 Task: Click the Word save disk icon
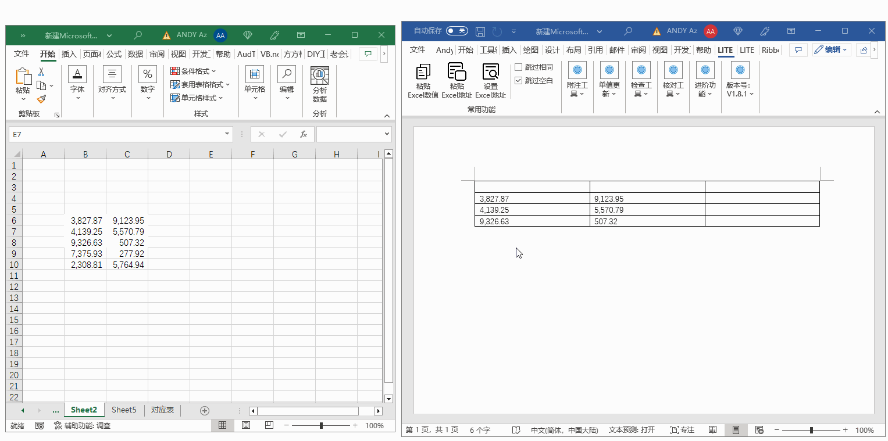pos(480,31)
